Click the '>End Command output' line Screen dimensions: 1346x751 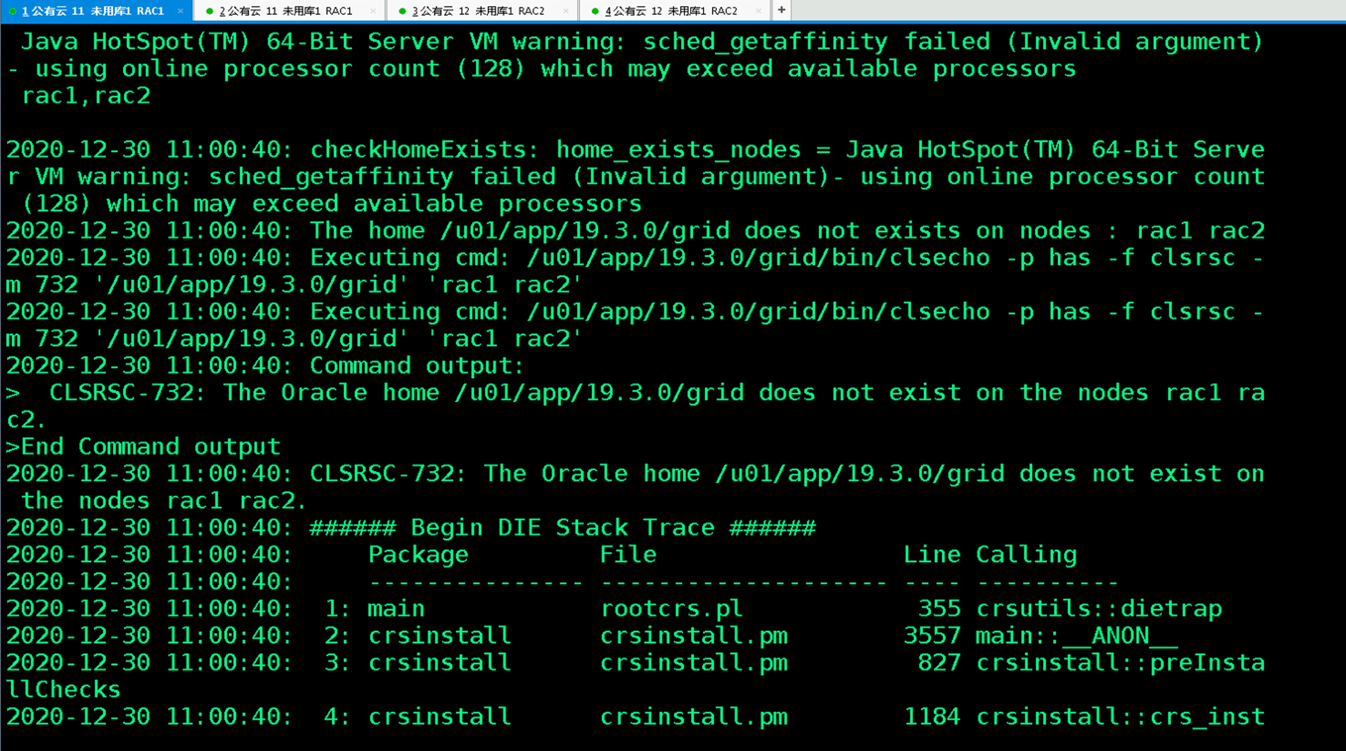point(143,447)
